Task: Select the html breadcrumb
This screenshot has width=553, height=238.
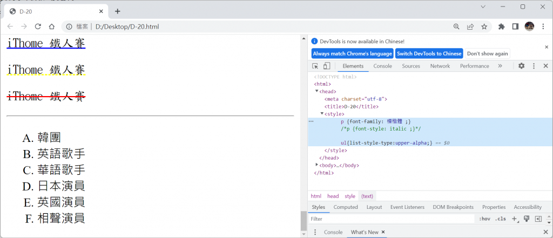Action: tap(315, 196)
